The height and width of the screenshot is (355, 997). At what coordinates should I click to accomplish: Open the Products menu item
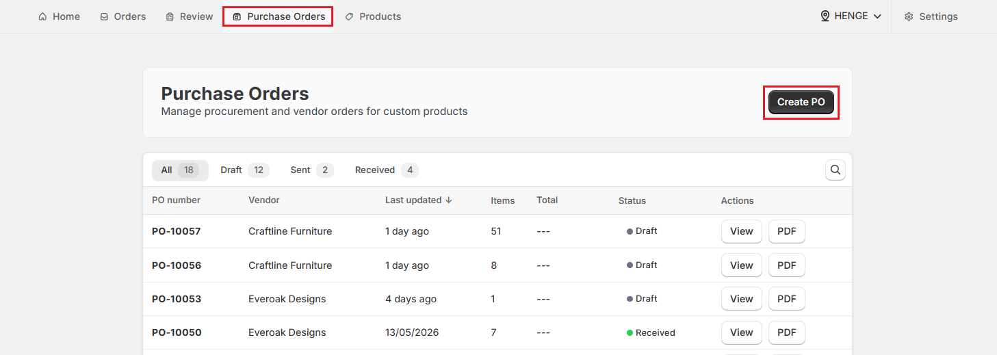tap(373, 16)
